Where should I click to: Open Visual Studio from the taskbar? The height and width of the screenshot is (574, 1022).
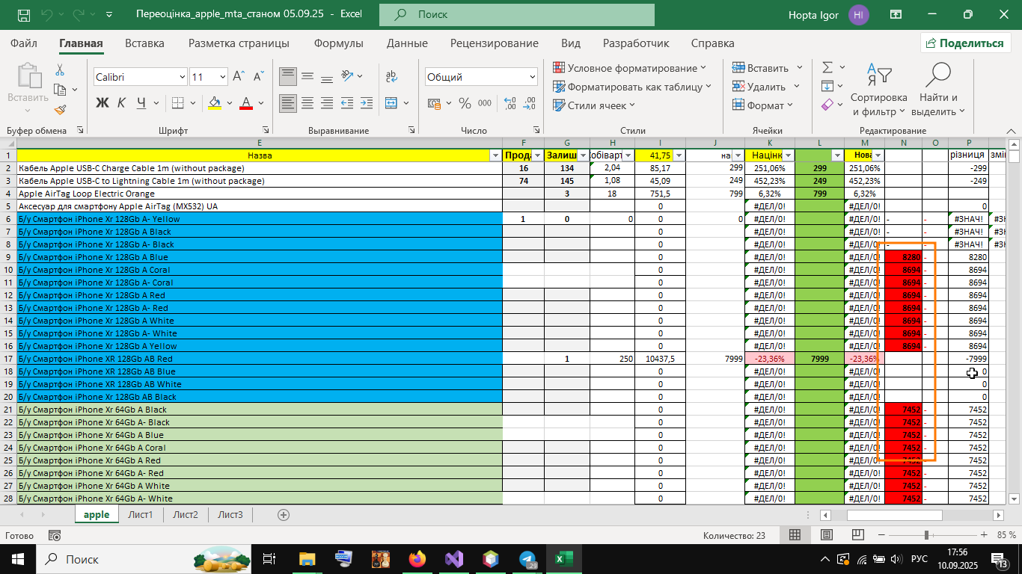tap(453, 559)
